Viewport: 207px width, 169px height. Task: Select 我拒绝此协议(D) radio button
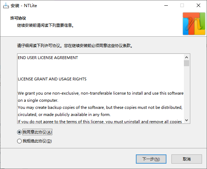[19, 141]
